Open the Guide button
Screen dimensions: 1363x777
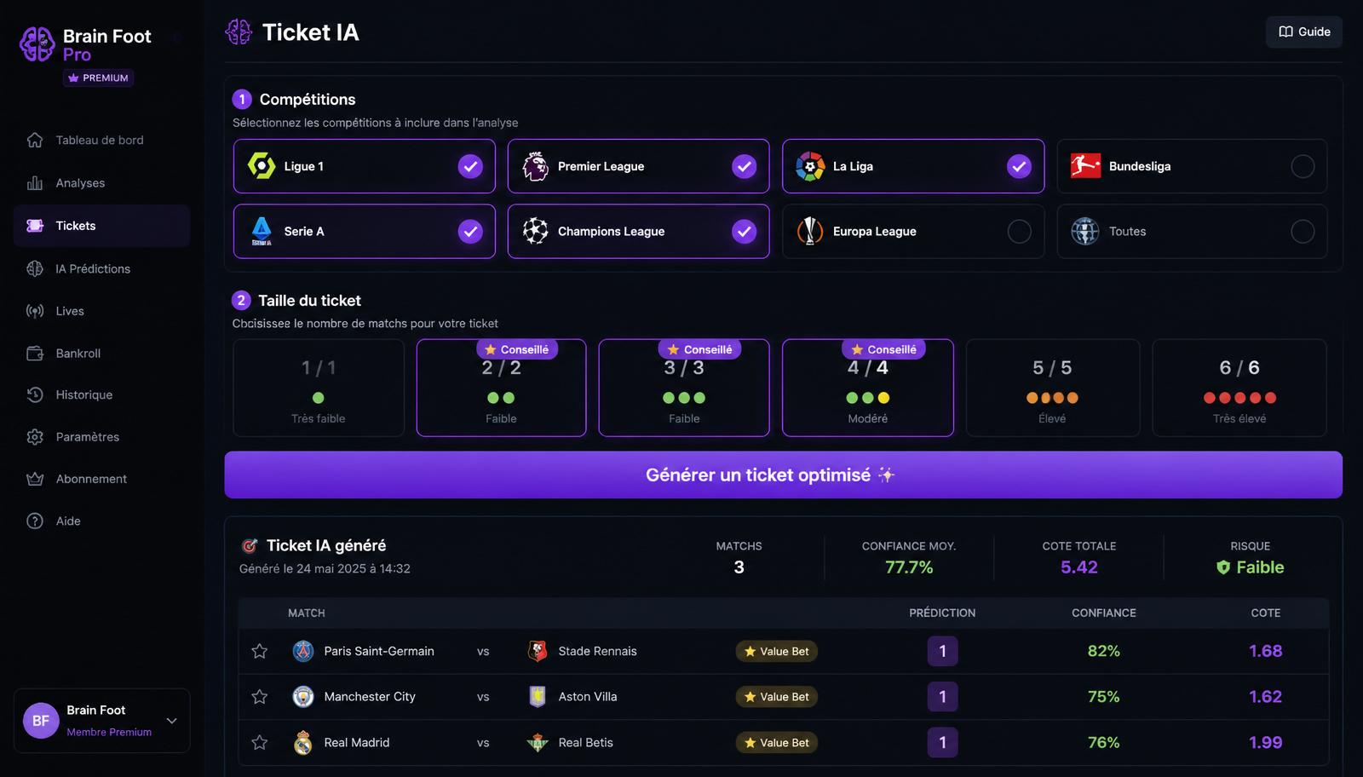click(1304, 32)
